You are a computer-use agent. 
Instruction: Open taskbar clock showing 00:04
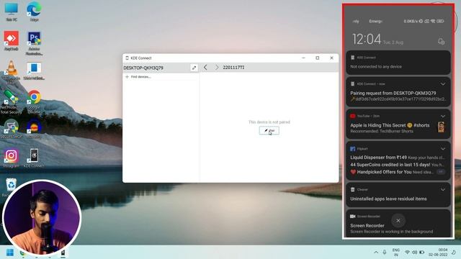click(x=438, y=253)
